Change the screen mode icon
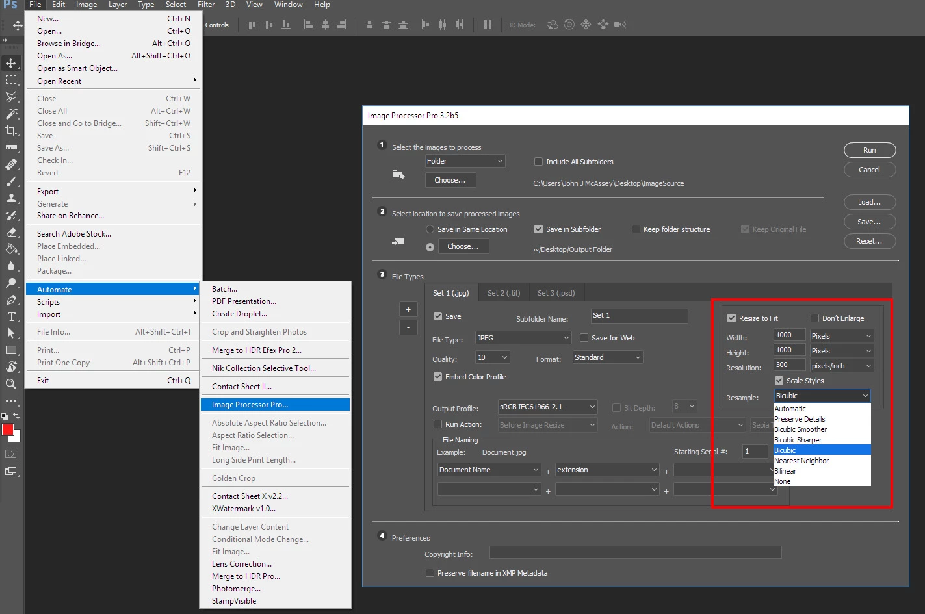 (11, 471)
